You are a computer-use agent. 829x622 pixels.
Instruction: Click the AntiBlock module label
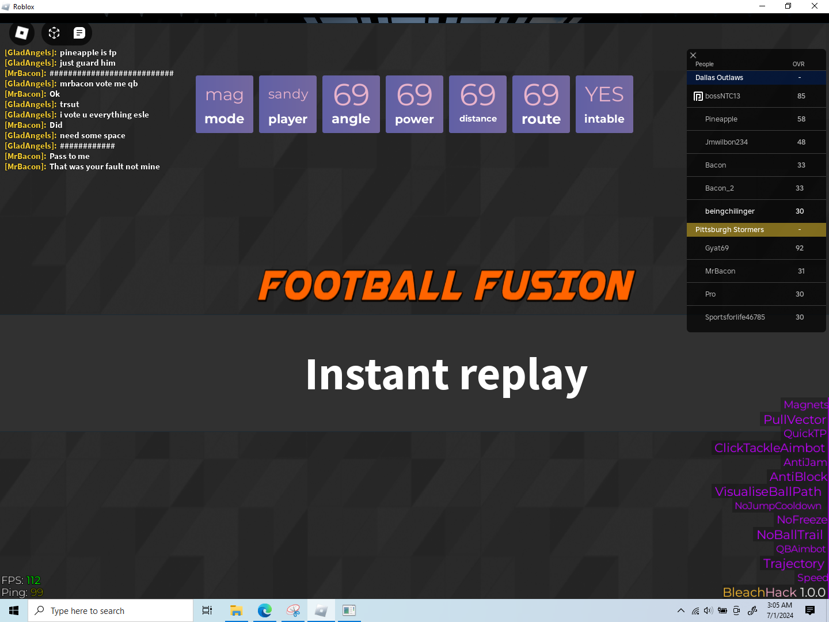click(x=798, y=477)
